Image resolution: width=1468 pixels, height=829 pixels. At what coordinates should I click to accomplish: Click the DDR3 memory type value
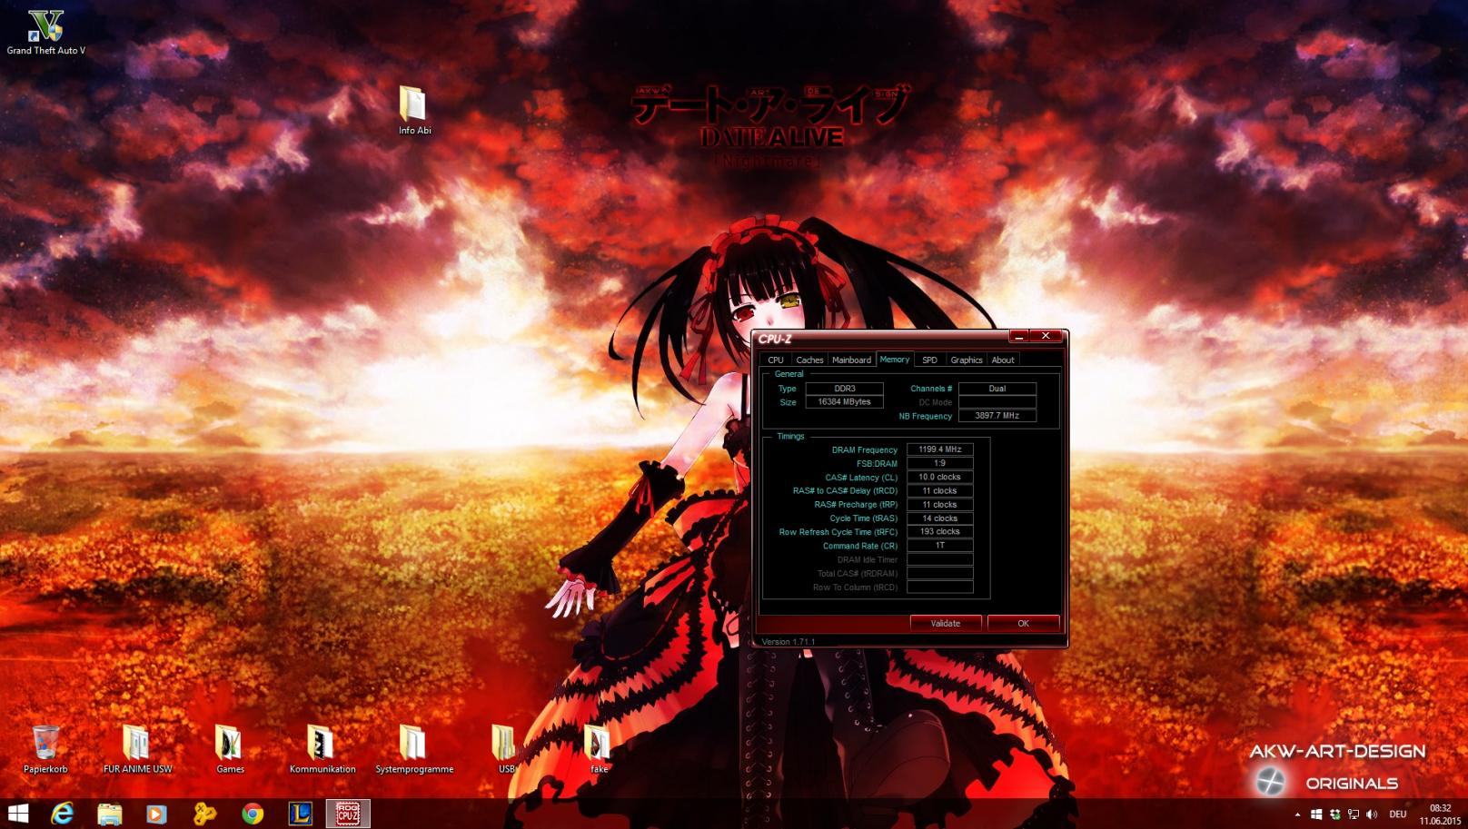point(844,389)
